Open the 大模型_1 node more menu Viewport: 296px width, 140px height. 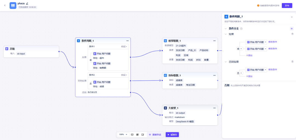tap(214, 108)
